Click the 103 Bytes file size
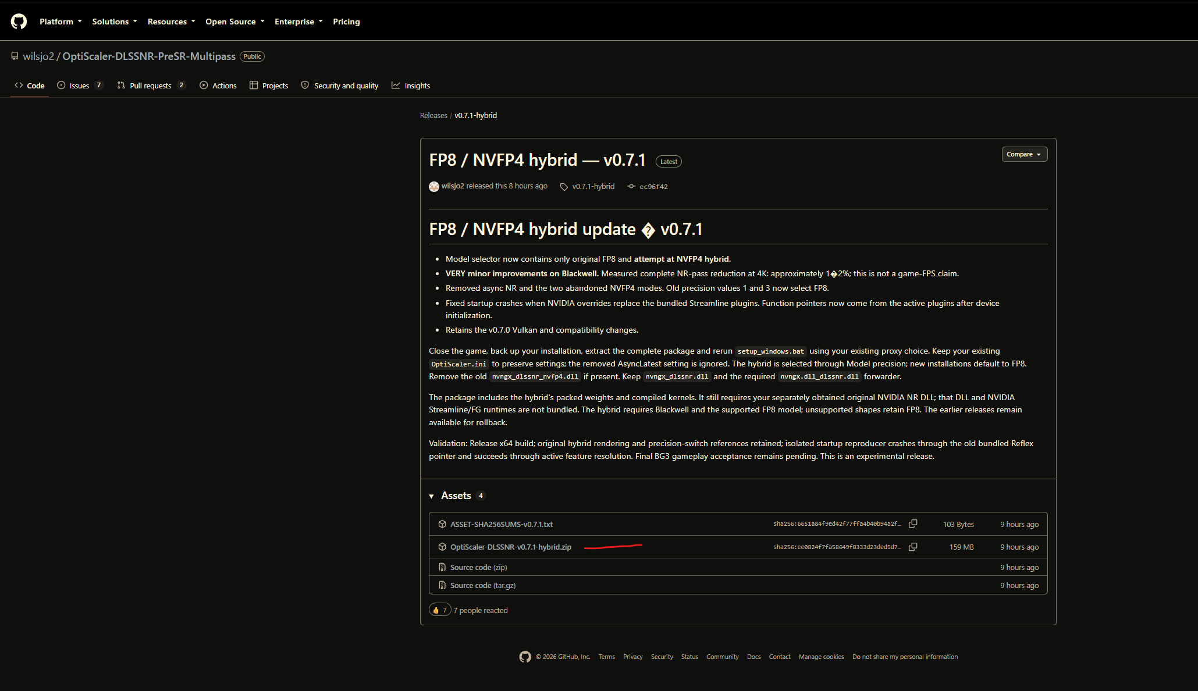Screen dimensions: 1198x691 (x=958, y=525)
